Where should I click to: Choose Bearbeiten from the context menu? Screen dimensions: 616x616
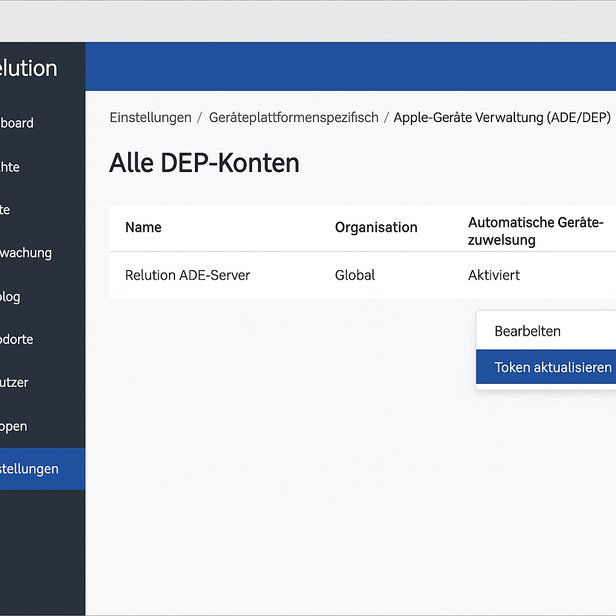528,331
